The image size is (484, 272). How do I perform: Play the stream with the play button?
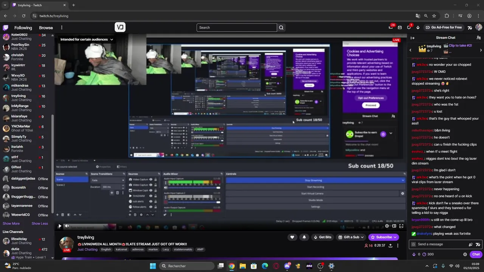[x=59, y=226]
